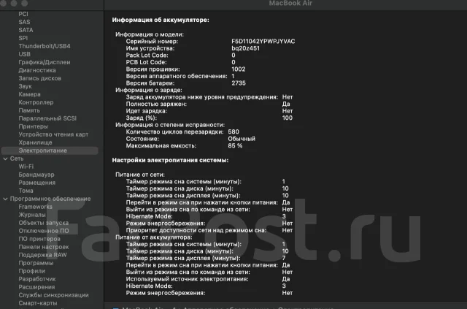Click the Количество циклов перезарядки label
Screen dimensions: 467x309
[174, 131]
